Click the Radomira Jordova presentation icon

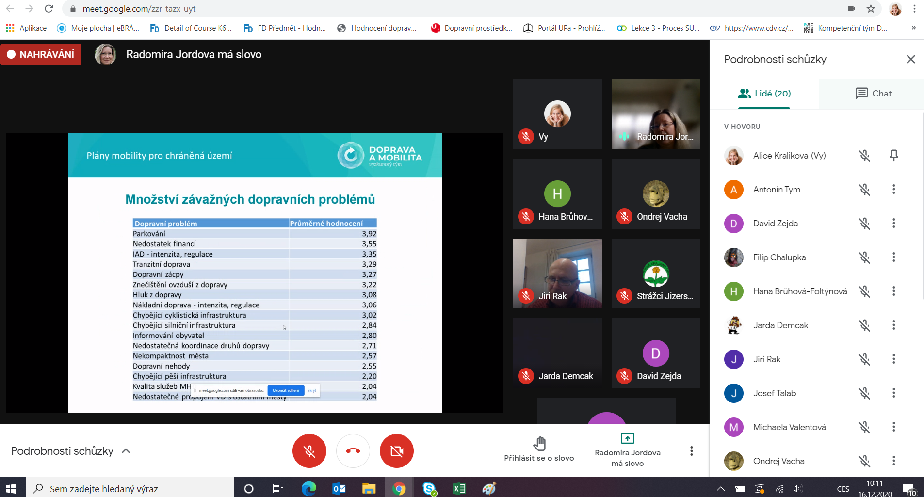pos(627,438)
